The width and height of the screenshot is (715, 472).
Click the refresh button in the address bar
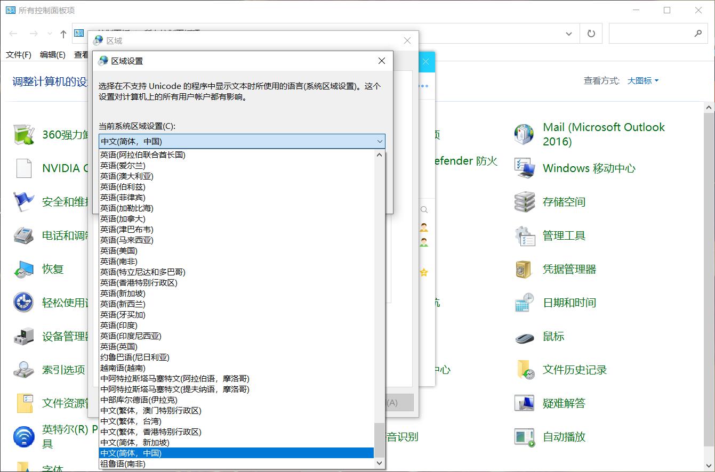coord(591,33)
